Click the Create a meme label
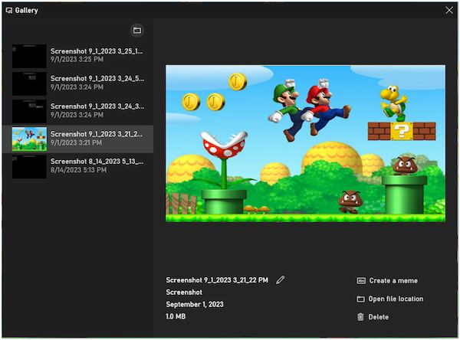The image size is (460, 340). pos(393,281)
